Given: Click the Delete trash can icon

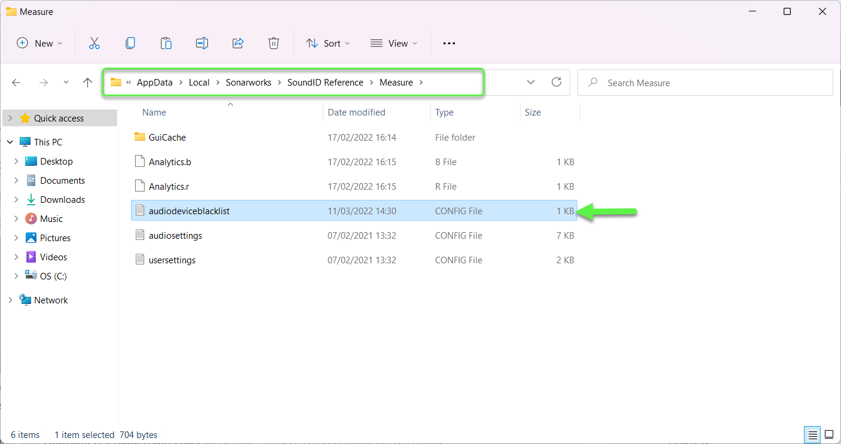Looking at the screenshot, I should point(274,43).
